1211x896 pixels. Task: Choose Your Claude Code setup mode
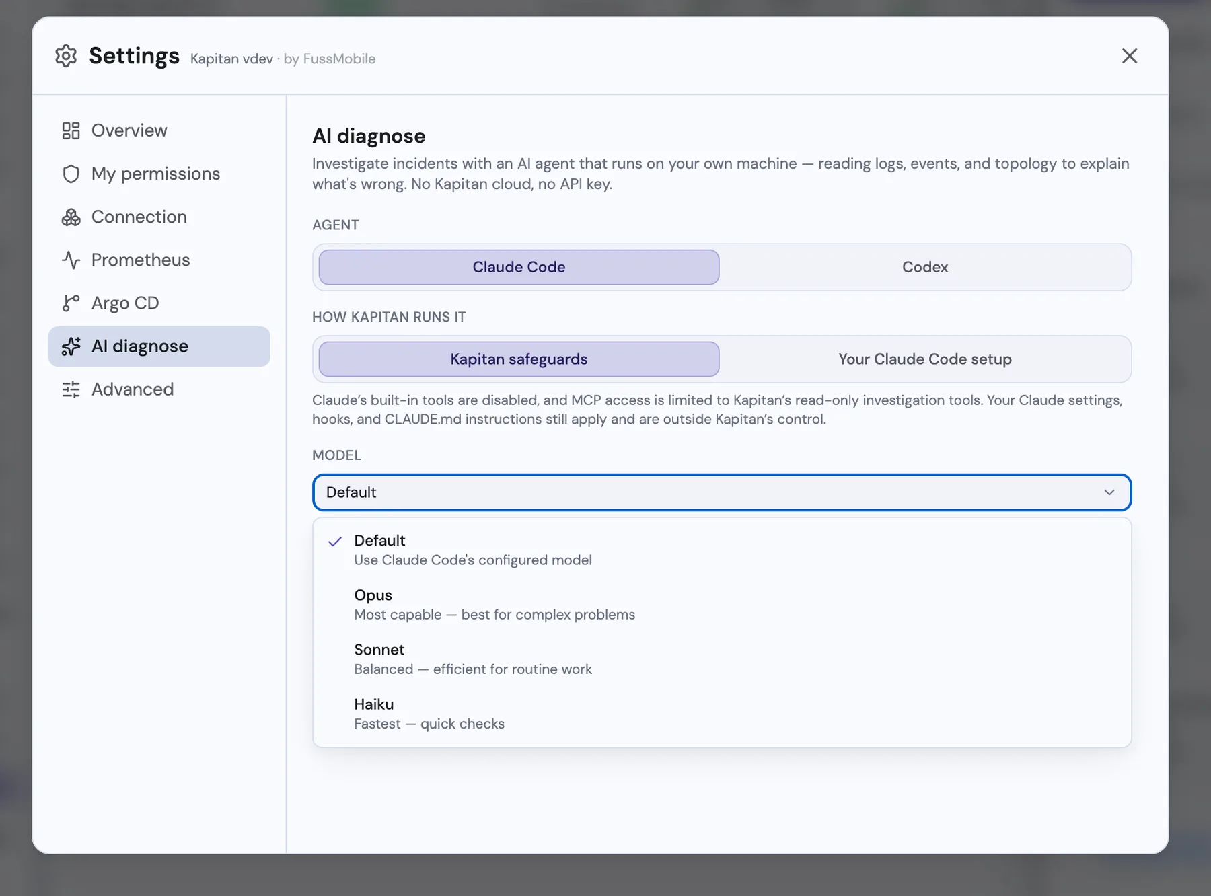tap(925, 359)
